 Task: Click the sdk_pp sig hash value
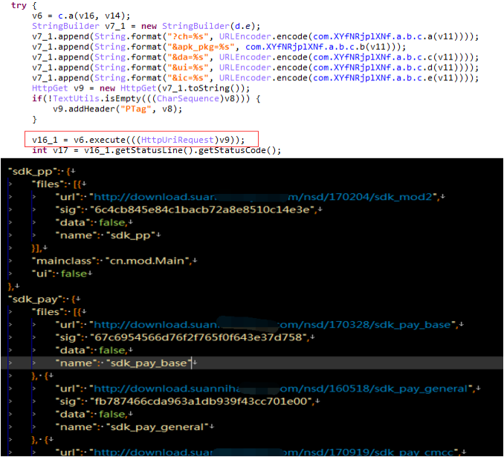coord(202,210)
